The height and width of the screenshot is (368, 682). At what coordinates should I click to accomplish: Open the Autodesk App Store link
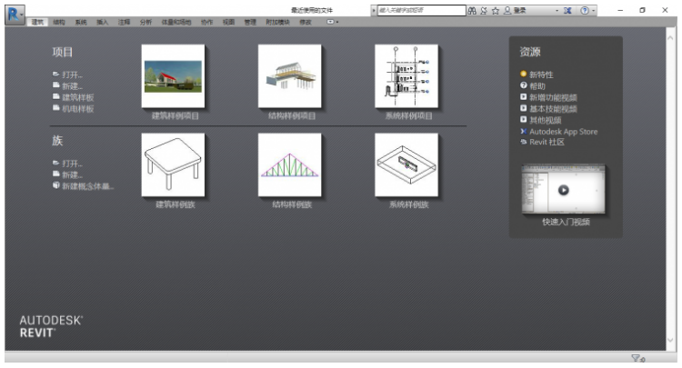[563, 132]
